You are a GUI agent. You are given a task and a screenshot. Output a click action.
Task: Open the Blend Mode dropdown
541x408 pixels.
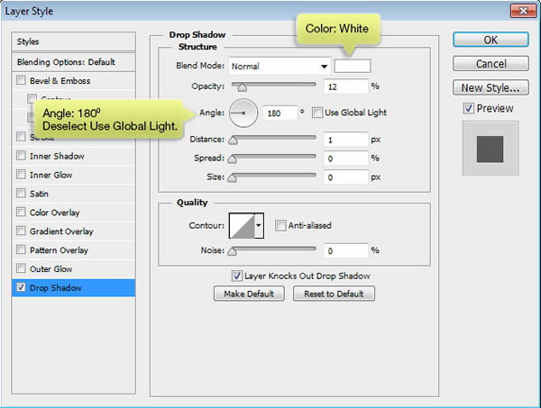tap(280, 66)
